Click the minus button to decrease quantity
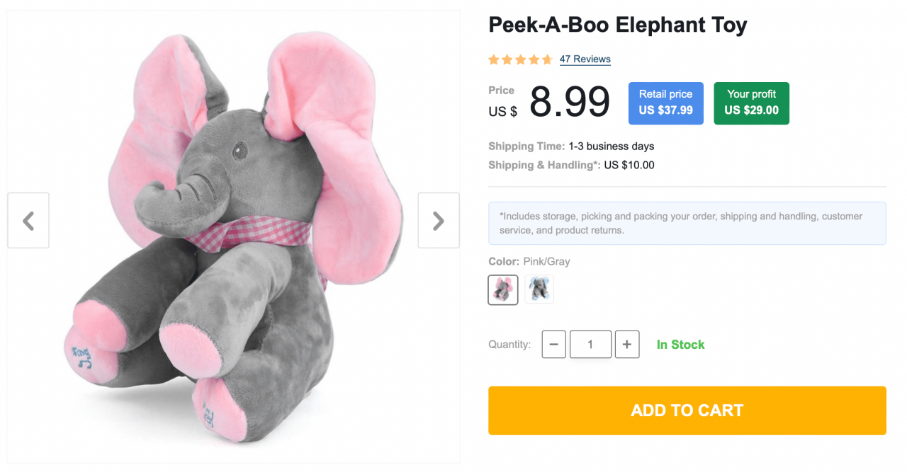 553,344
